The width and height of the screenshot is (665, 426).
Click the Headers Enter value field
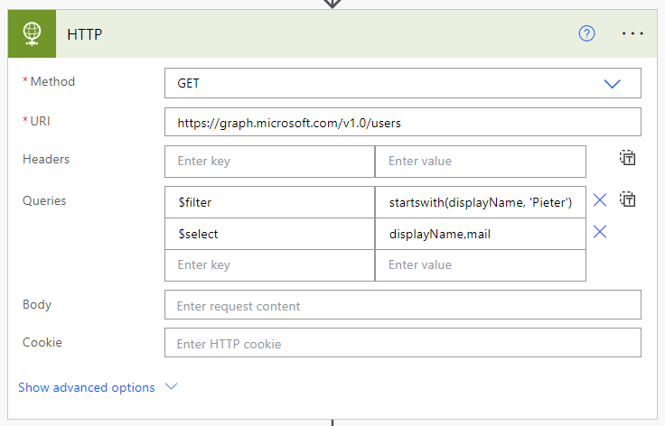coord(481,162)
